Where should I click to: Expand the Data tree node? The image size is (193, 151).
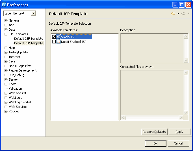coord(6,30)
